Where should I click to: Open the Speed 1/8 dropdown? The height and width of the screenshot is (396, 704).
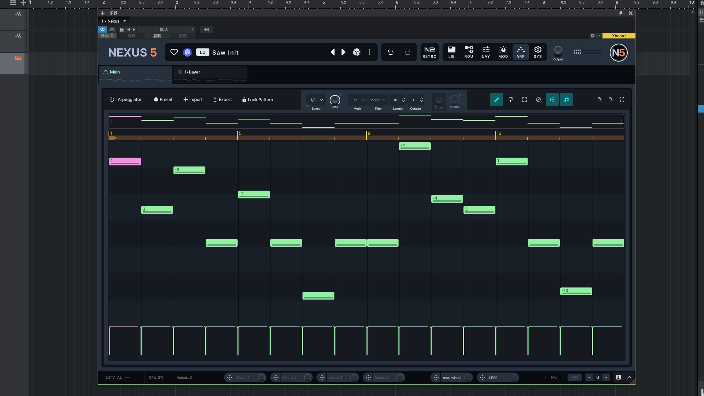[x=316, y=100]
